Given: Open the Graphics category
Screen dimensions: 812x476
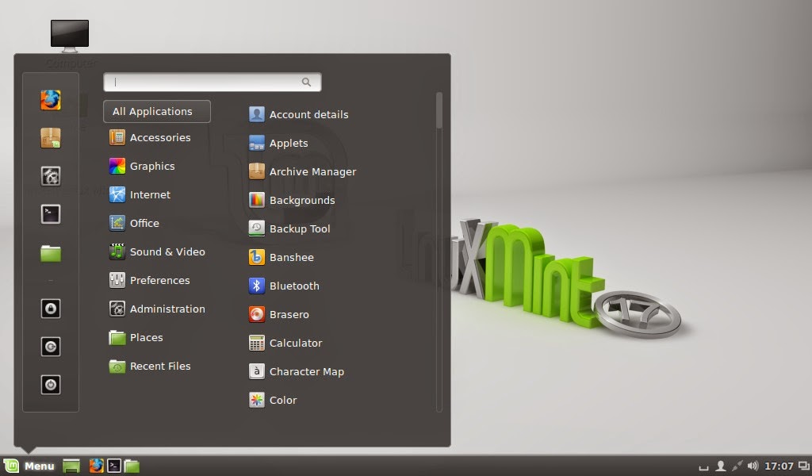Looking at the screenshot, I should pos(143,167).
